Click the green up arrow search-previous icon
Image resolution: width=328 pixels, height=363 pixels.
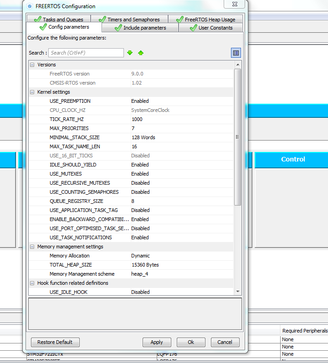pyautogui.click(x=141, y=53)
